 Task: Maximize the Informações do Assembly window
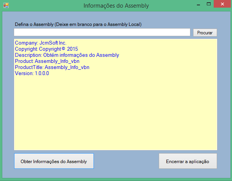[x=209, y=4]
